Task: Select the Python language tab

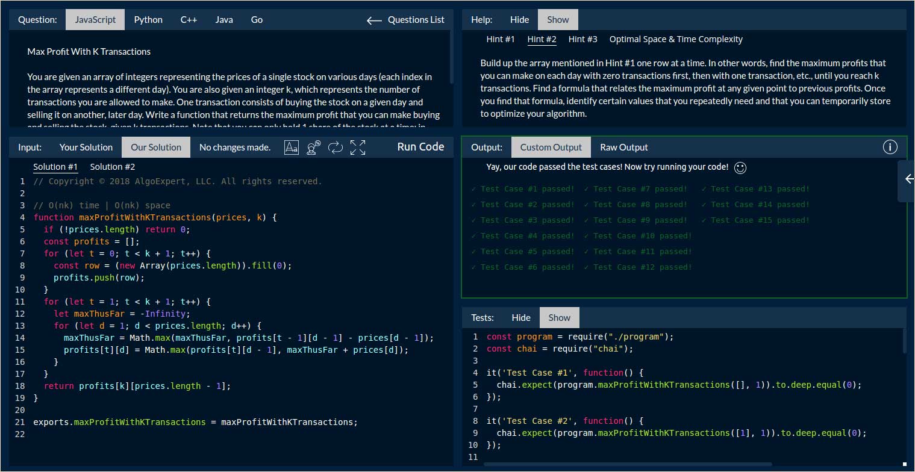Action: [148, 20]
